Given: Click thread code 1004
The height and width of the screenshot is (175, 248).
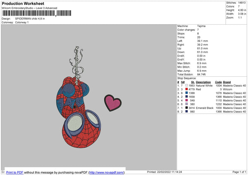Looking at the screenshot, I should [x=219, y=85].
